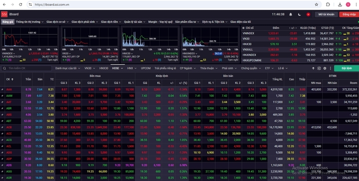This screenshot has height=181, width=359.
Task: Pin the AAA stock row
Action: tap(2, 90)
